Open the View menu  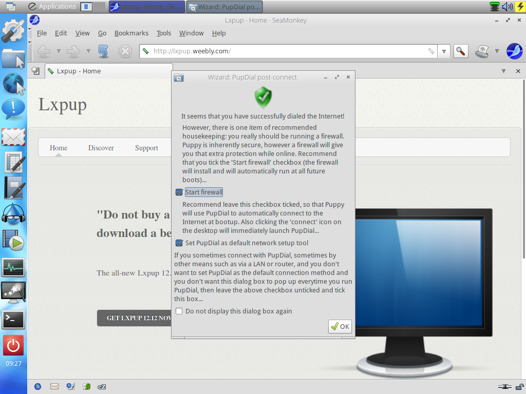tap(82, 33)
